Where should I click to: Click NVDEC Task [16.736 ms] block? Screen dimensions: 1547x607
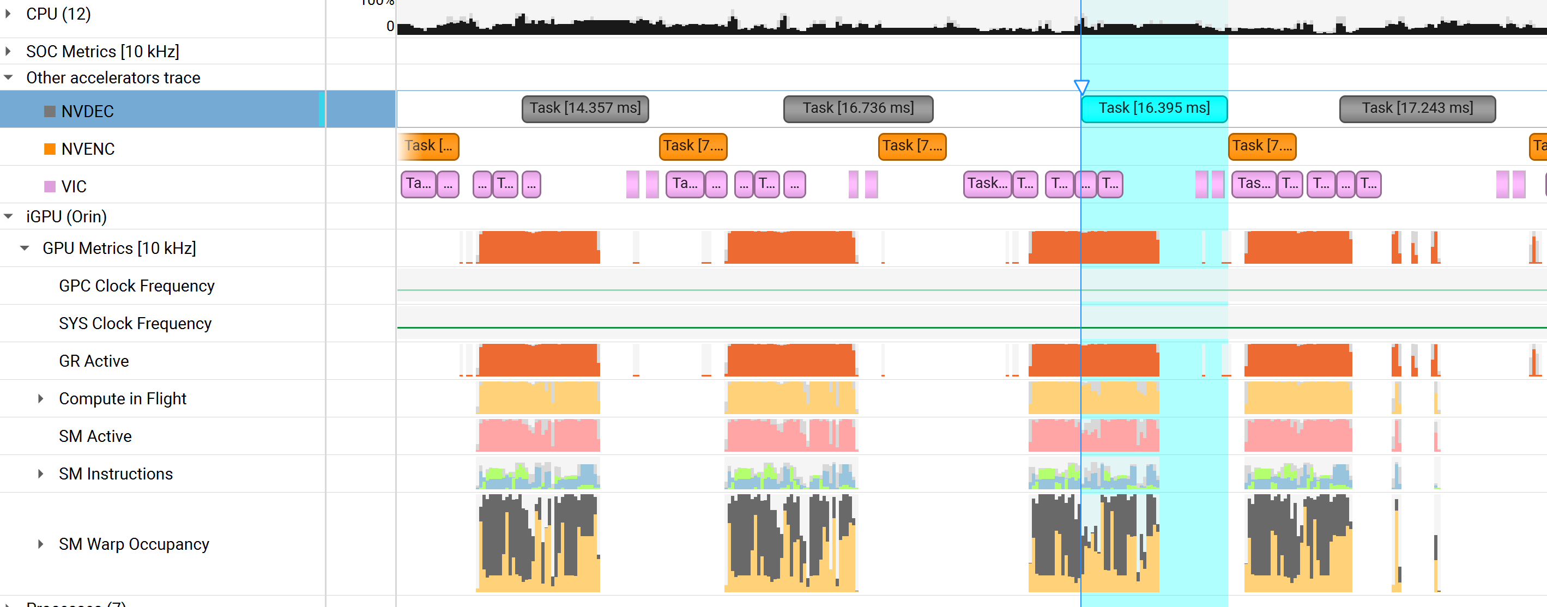pos(857,108)
